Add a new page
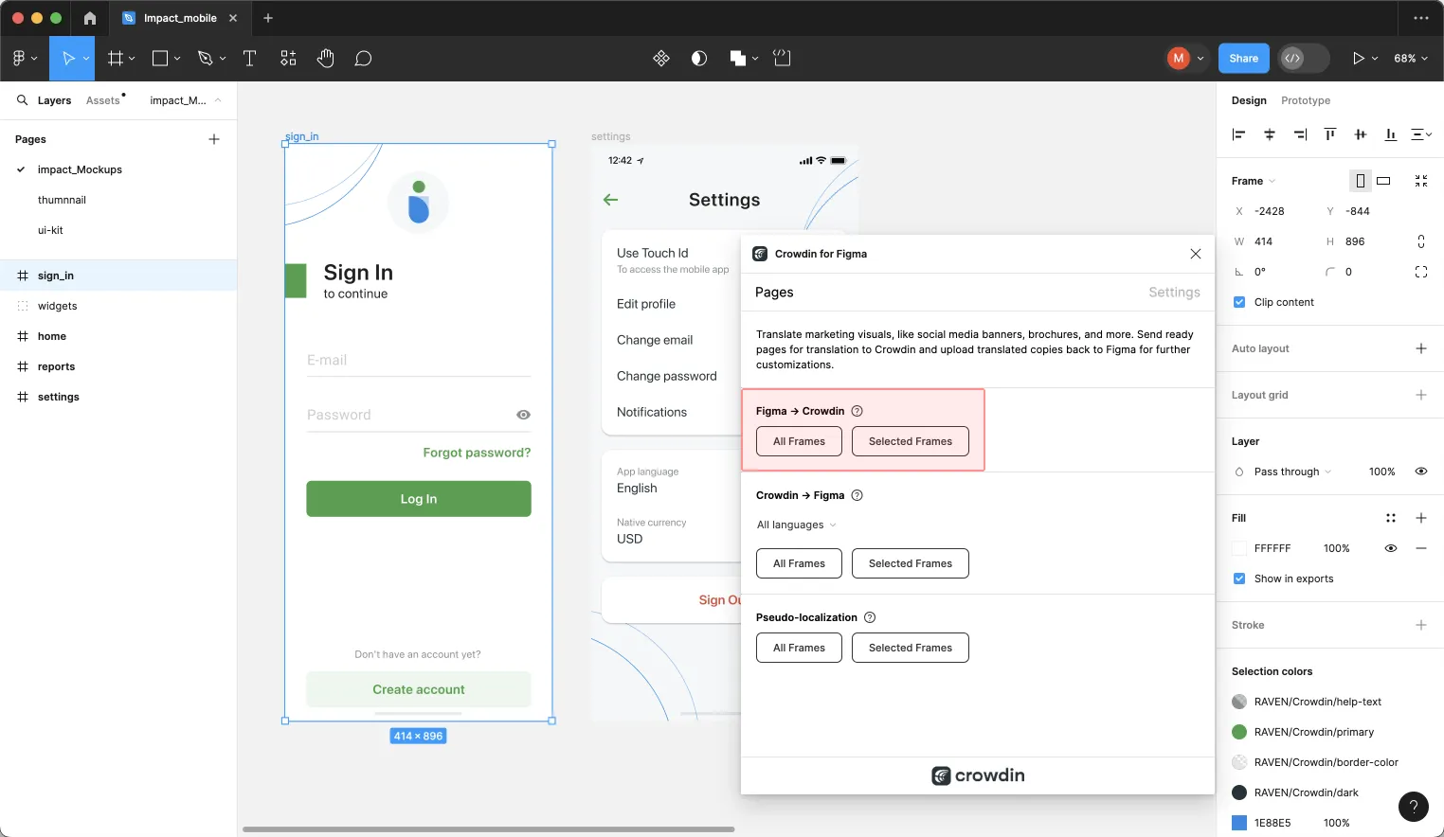The image size is (1444, 837). tap(214, 139)
